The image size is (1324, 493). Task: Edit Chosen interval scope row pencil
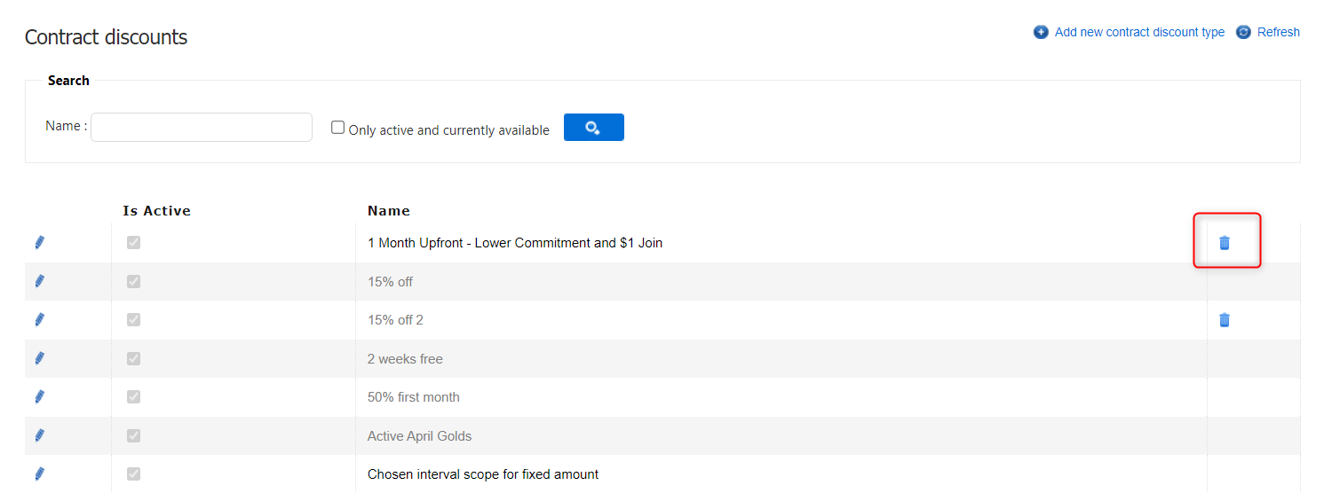(39, 474)
